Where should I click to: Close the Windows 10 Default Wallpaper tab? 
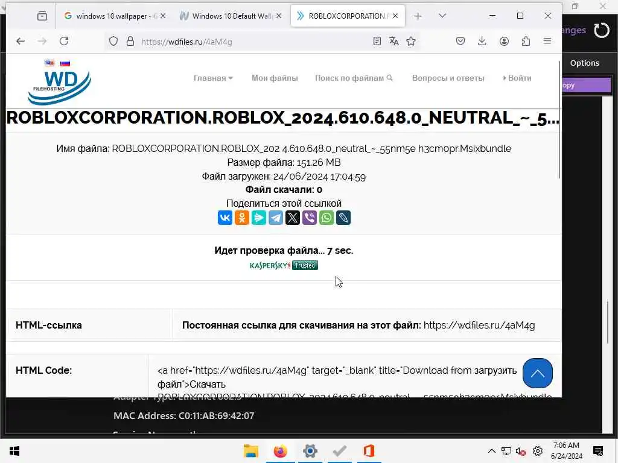click(x=279, y=16)
